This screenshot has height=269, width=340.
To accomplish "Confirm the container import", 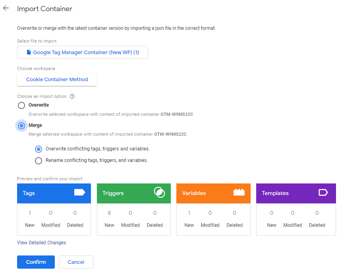I will coord(36,262).
